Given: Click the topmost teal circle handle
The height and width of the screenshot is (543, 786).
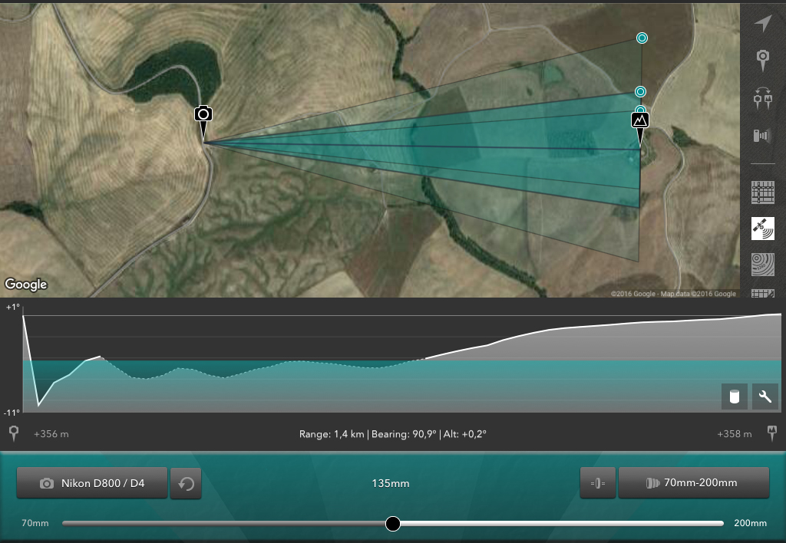Looking at the screenshot, I should [642, 38].
